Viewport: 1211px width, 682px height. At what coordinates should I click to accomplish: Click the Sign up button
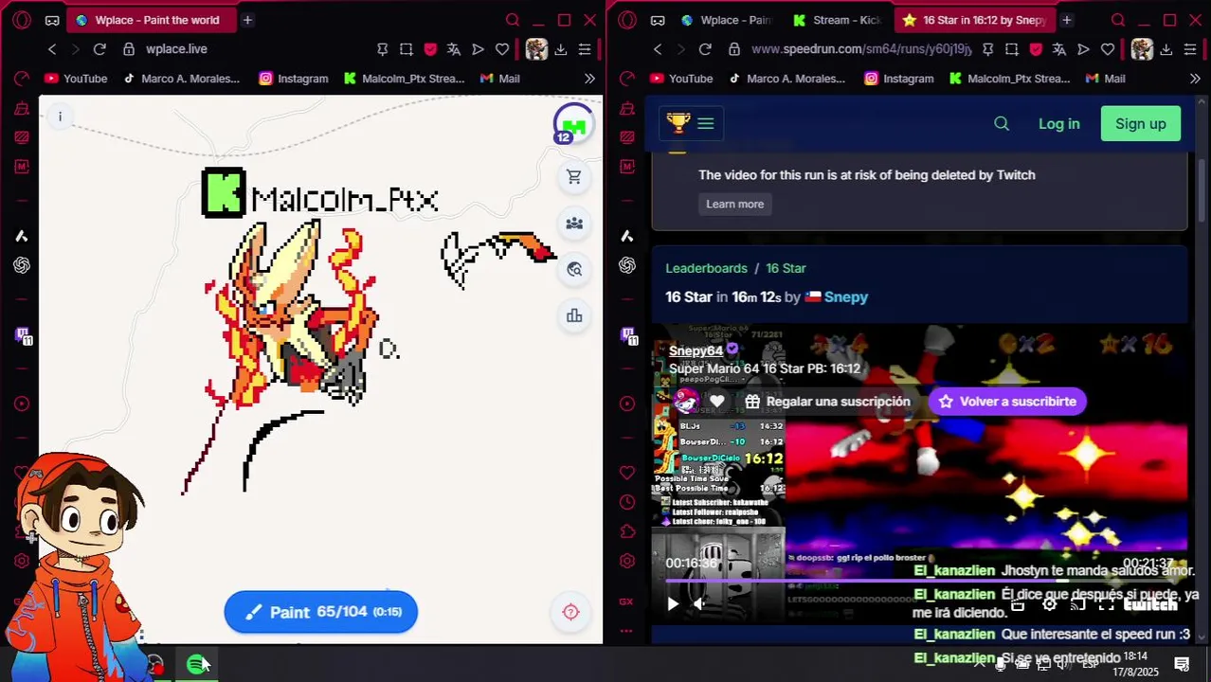[1140, 124]
